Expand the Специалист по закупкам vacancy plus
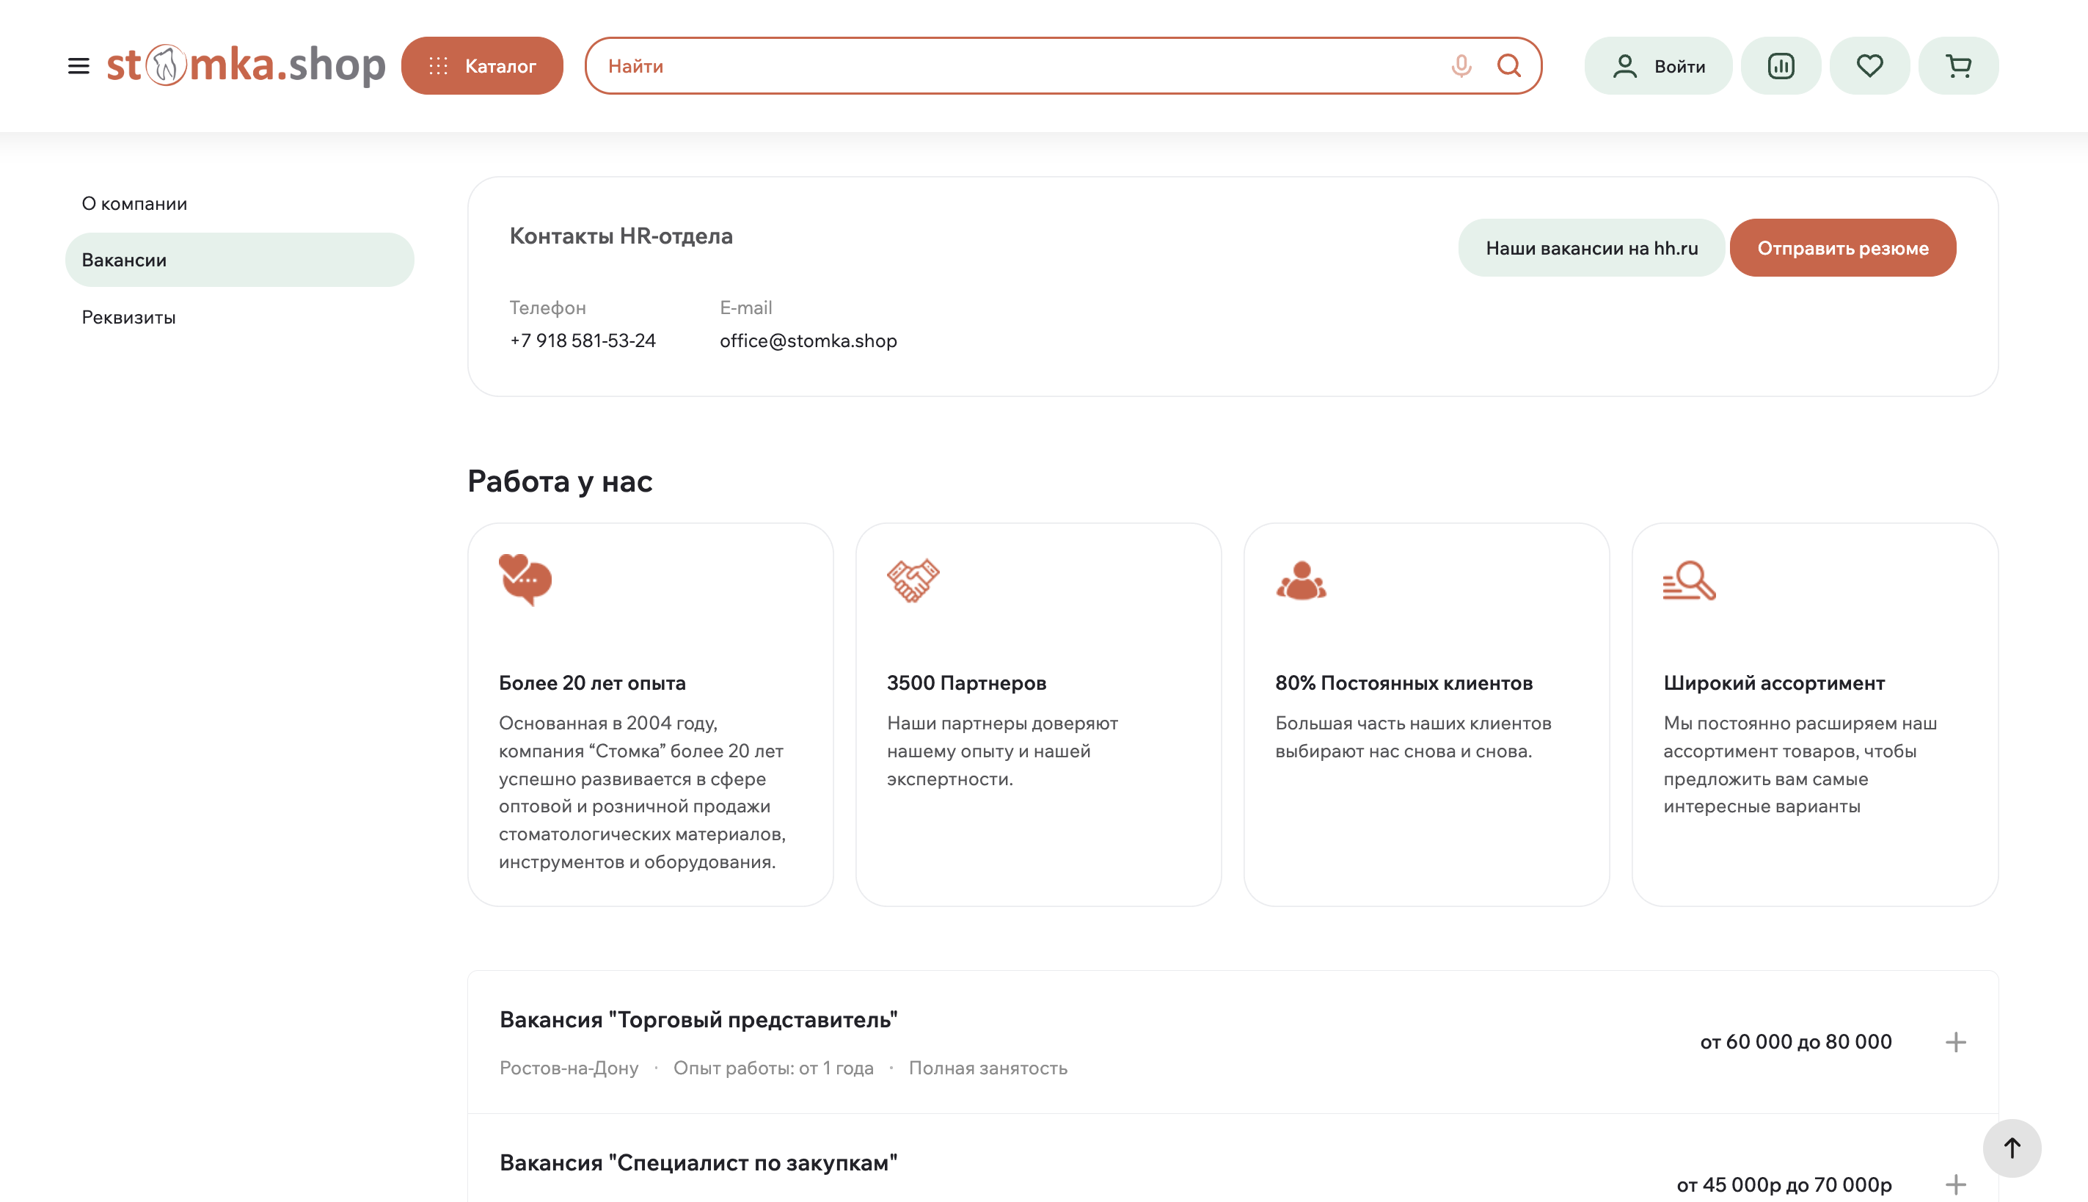 (x=1955, y=1184)
